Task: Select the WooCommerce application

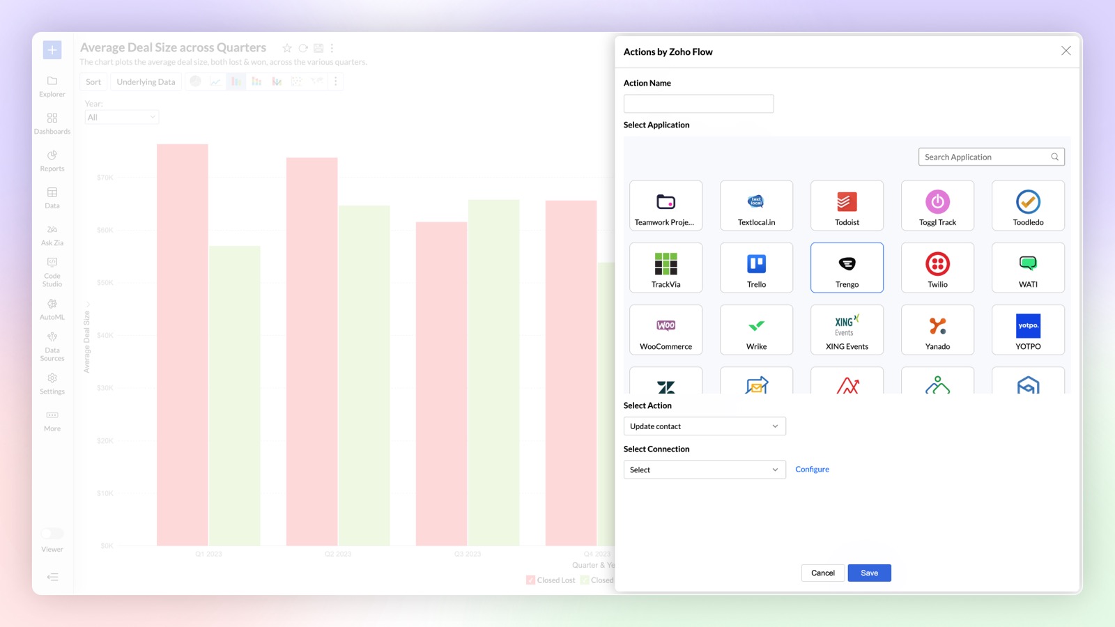Action: [666, 330]
